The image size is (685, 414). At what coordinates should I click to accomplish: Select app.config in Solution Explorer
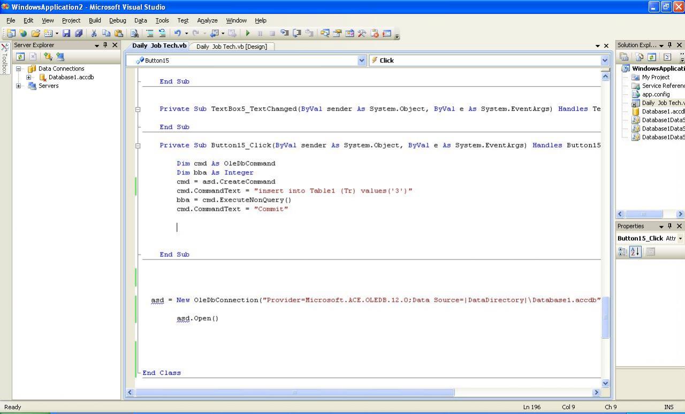(656, 94)
